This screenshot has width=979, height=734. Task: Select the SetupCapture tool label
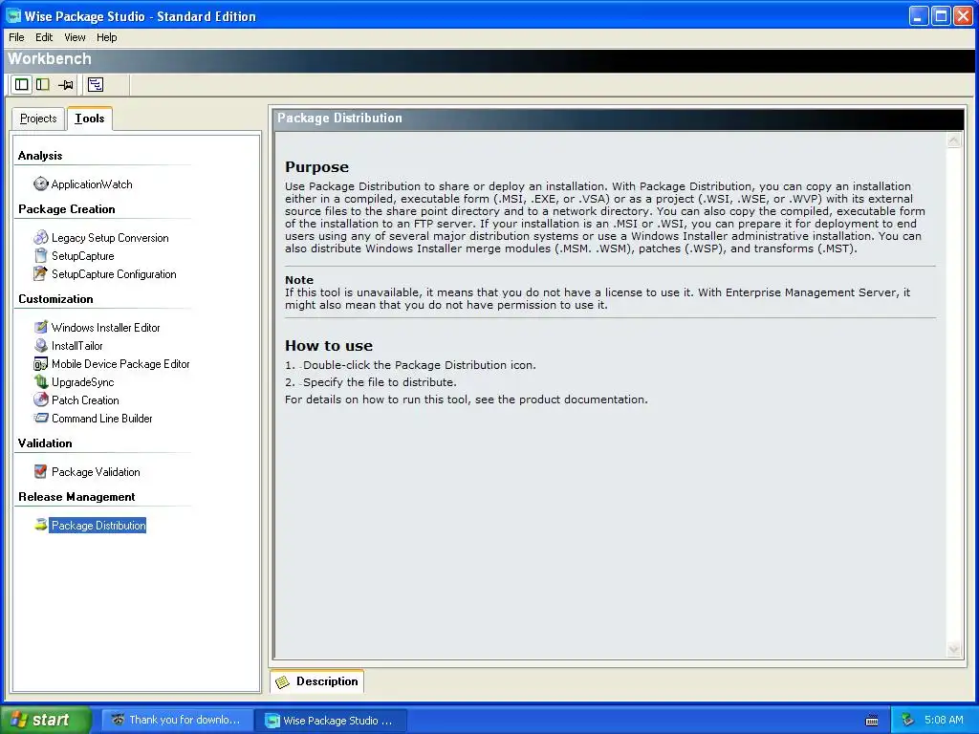82,256
